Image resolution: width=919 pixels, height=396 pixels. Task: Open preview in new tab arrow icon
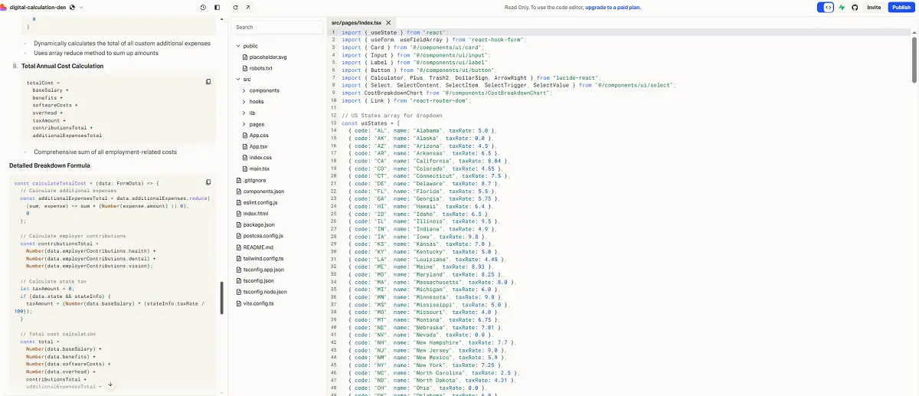coord(248,7)
